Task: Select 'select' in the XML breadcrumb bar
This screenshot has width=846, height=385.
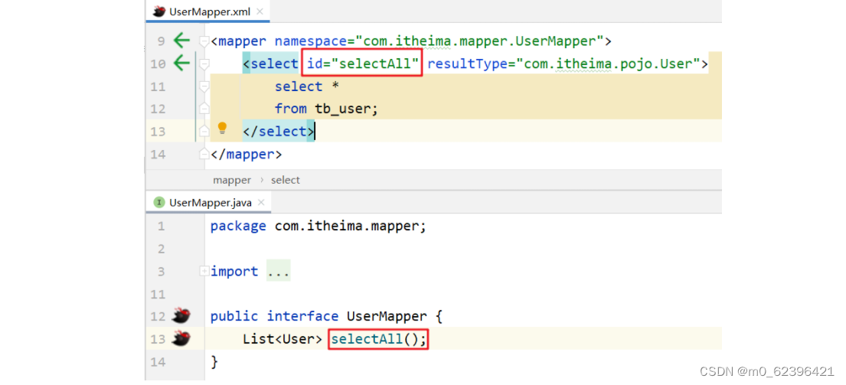Action: pyautogui.click(x=286, y=180)
